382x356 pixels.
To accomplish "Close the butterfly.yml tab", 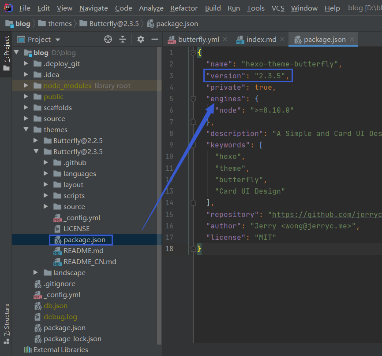I will pos(225,39).
